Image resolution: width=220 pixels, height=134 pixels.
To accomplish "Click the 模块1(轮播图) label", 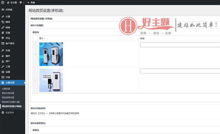I will [x=37, y=25].
